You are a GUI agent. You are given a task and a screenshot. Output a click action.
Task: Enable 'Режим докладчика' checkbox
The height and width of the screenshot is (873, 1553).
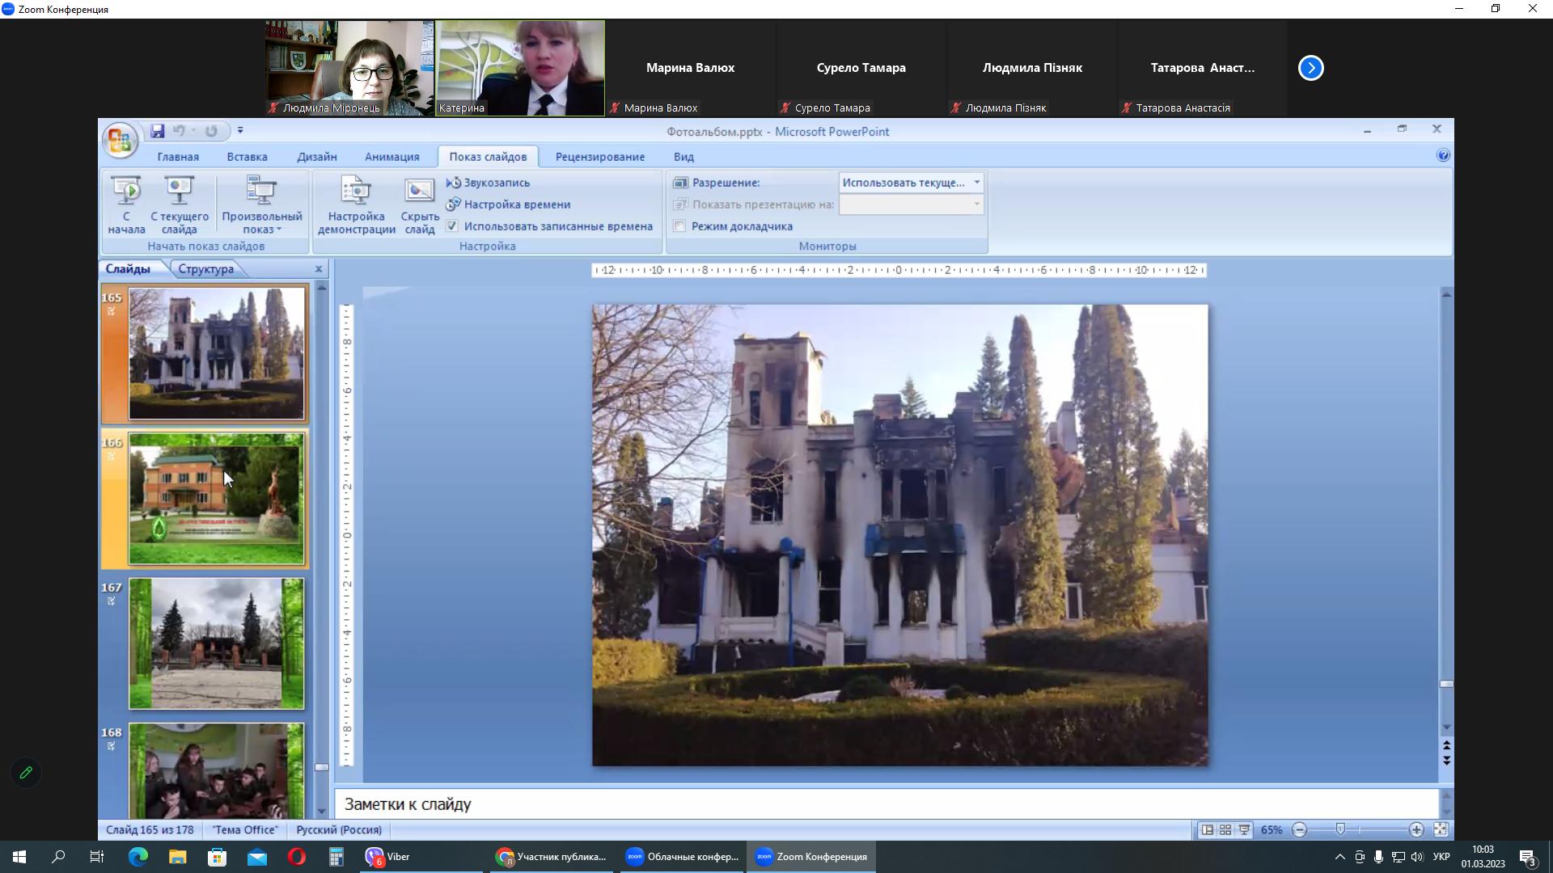680,226
